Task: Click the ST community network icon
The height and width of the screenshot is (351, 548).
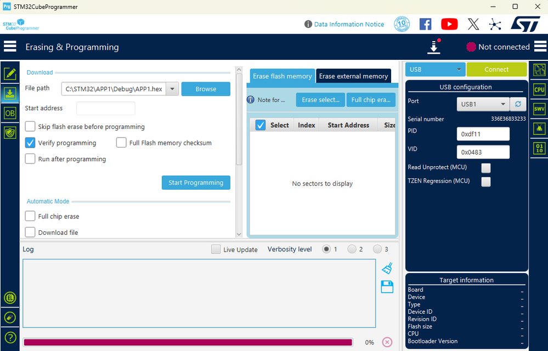Action: [x=495, y=24]
